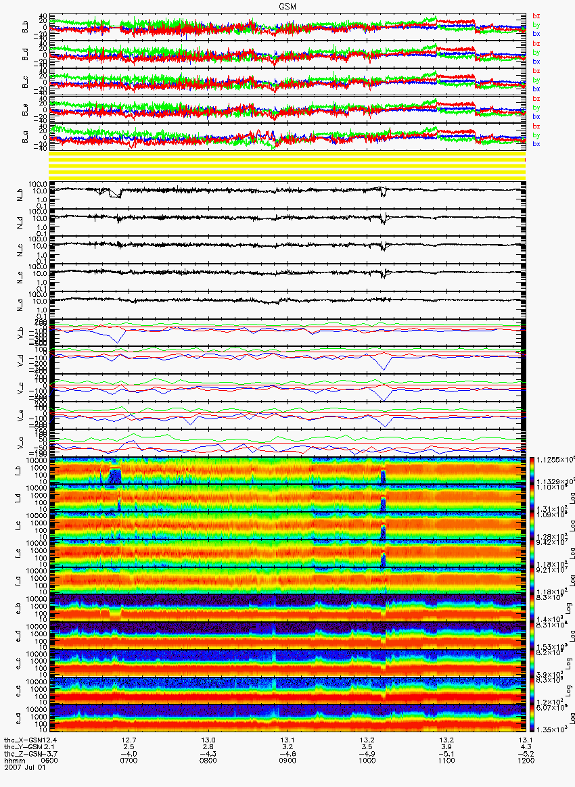The image size is (575, 787).
Task: Select the i_d ion spectrogram label
Action: pyautogui.click(x=18, y=498)
